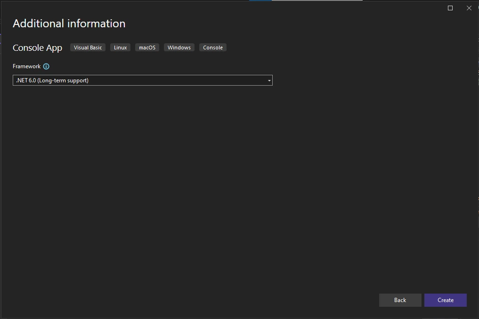479x319 pixels.
Task: Click the Framework field label
Action: coord(26,66)
